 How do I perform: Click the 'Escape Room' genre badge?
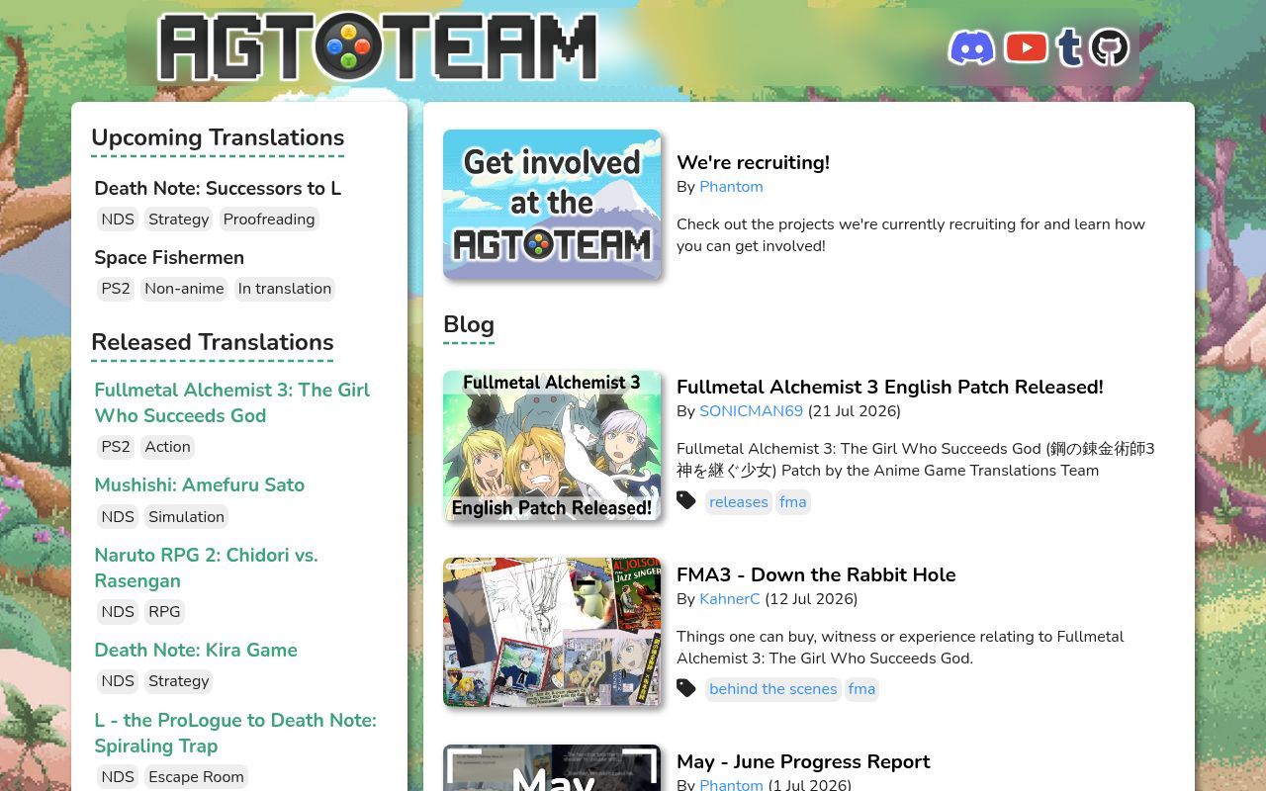196,777
